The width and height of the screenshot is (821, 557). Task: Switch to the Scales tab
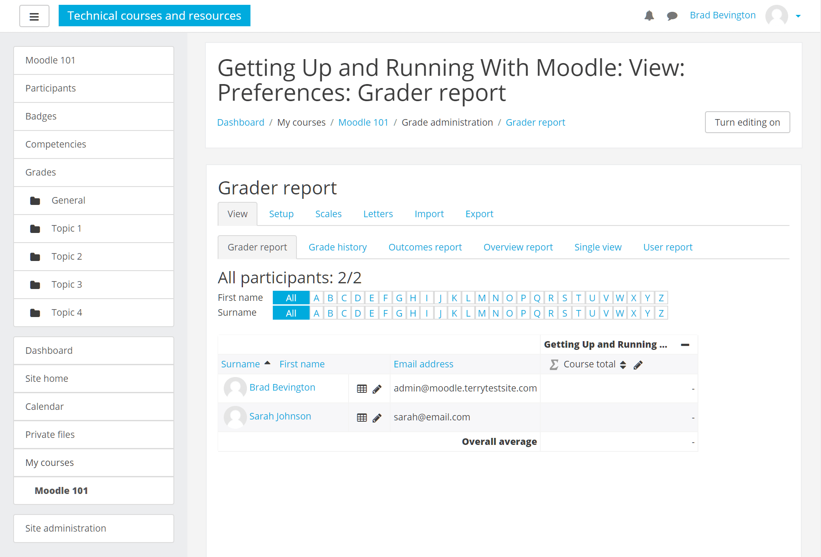click(328, 214)
